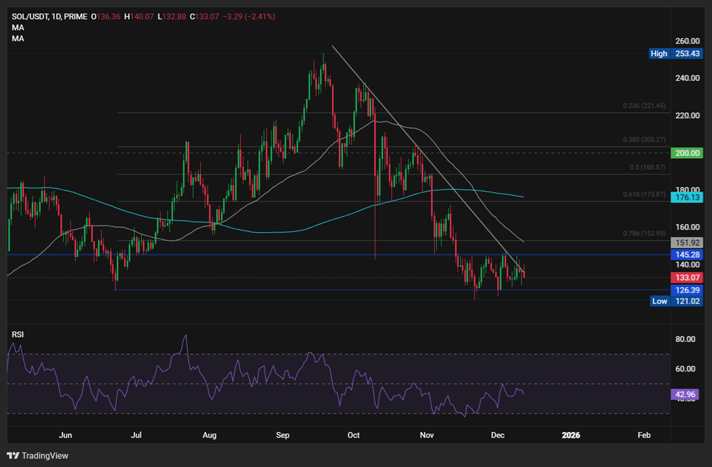Screen dimensions: 712x467
Task: Click the cyan 176.13 moving average tag
Action: click(x=688, y=196)
